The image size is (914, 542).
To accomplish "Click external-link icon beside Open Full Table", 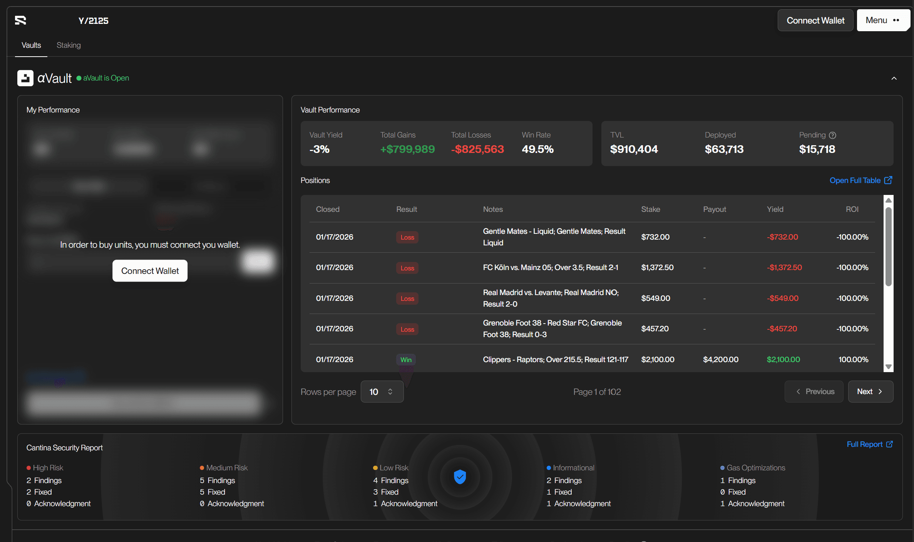I will pos(888,180).
